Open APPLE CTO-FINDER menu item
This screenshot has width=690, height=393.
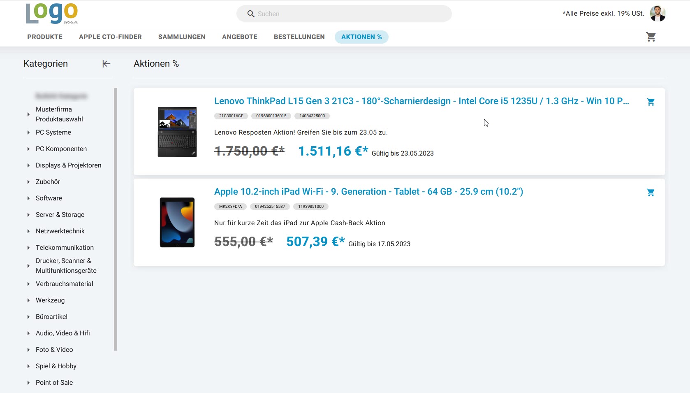coord(110,37)
